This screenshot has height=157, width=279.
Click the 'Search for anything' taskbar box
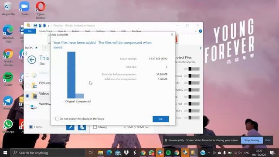click(x=48, y=153)
